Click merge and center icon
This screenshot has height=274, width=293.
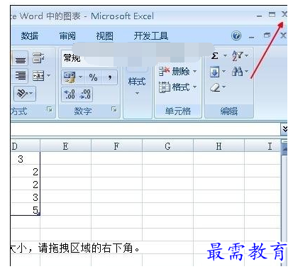point(38,76)
